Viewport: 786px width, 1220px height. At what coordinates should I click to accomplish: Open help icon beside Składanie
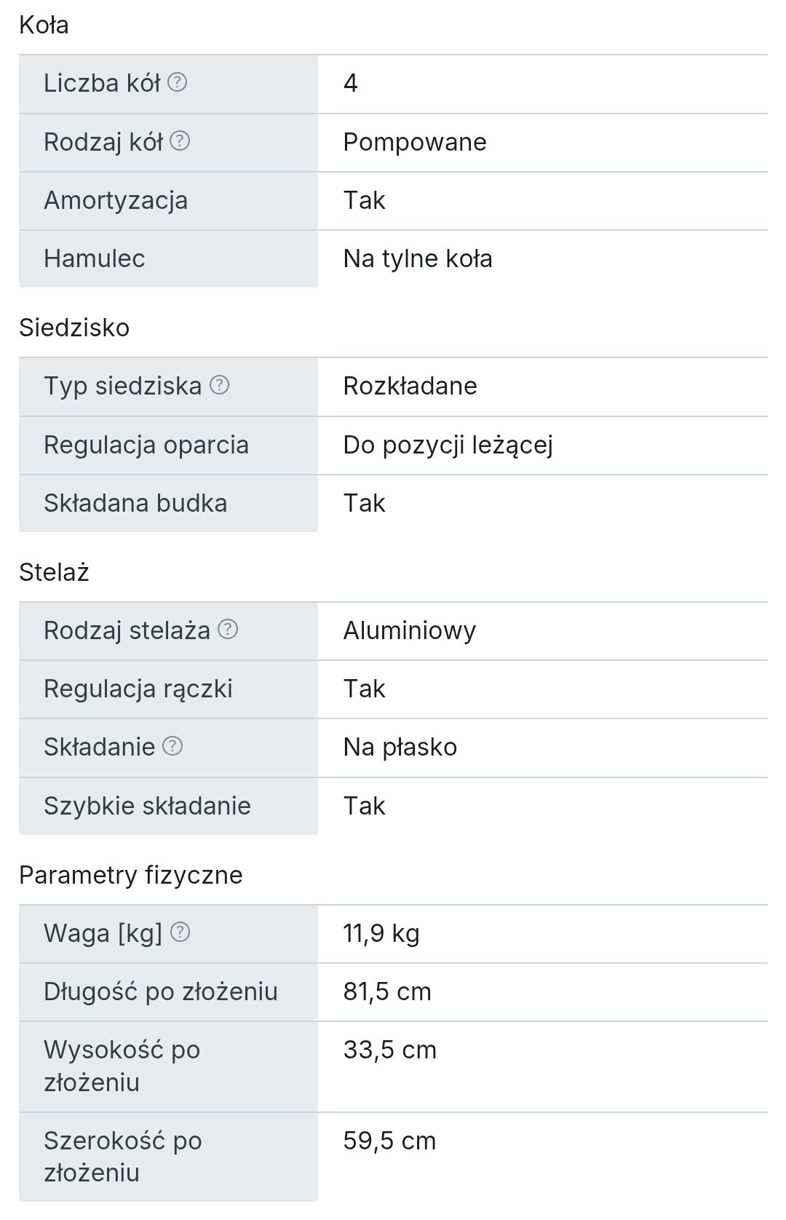(172, 745)
